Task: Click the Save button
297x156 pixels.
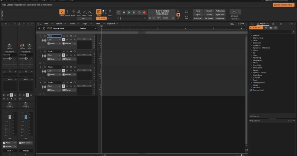Action: pos(198,11)
